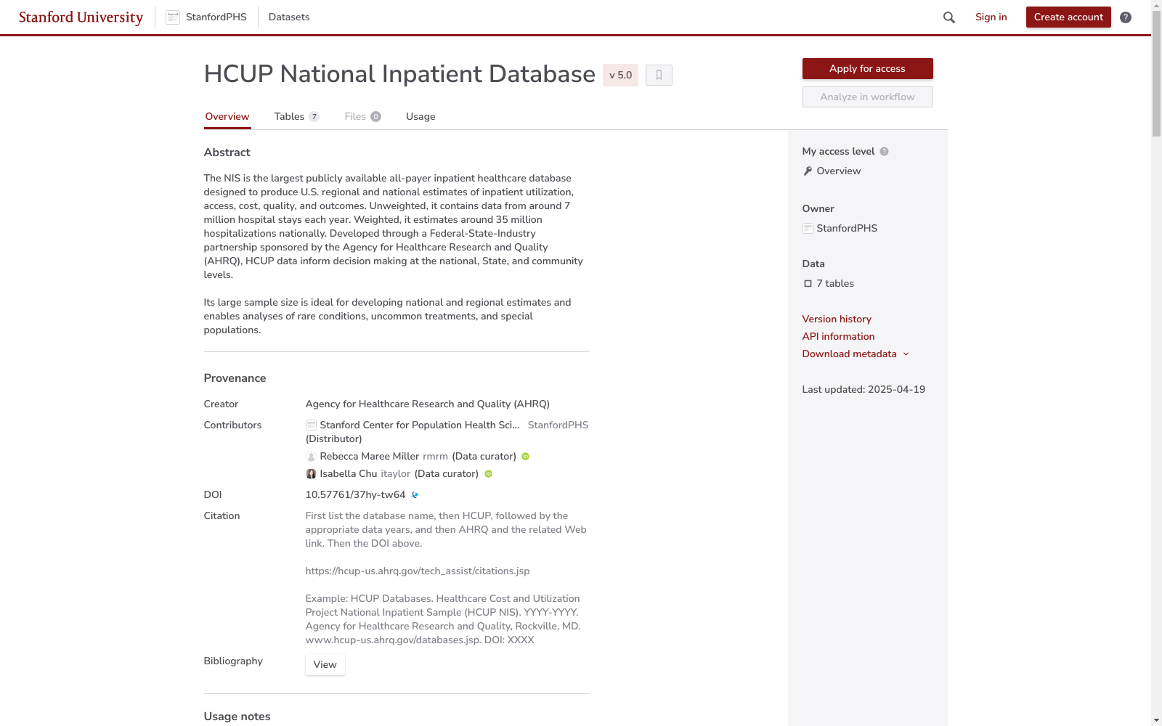
Task: Go to the Stanford University home logo
Action: tap(81, 17)
